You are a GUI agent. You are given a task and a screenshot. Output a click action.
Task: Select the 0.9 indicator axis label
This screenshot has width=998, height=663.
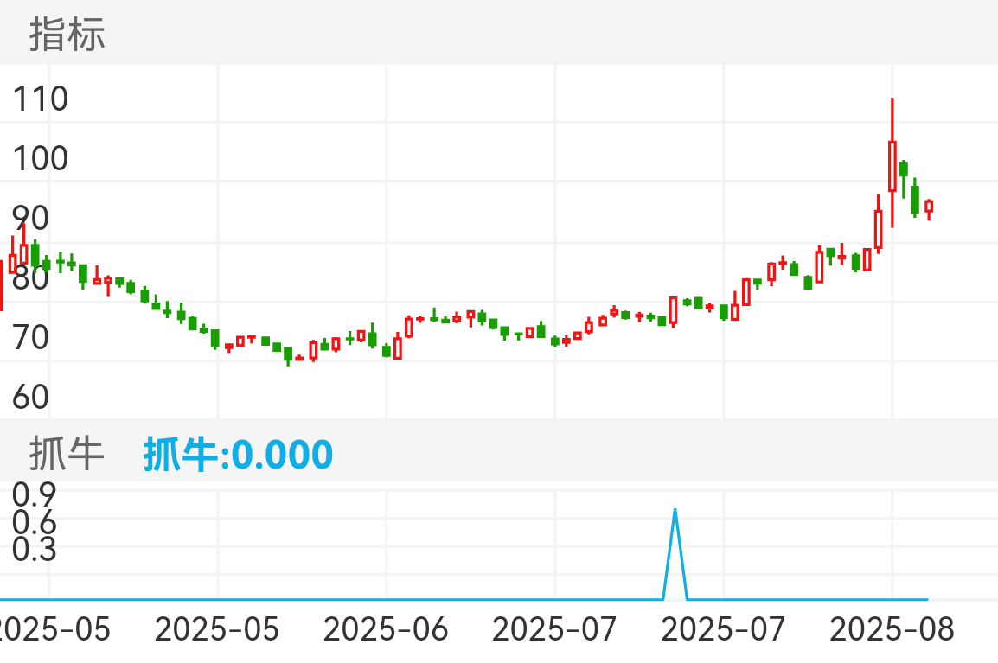[x=35, y=494]
